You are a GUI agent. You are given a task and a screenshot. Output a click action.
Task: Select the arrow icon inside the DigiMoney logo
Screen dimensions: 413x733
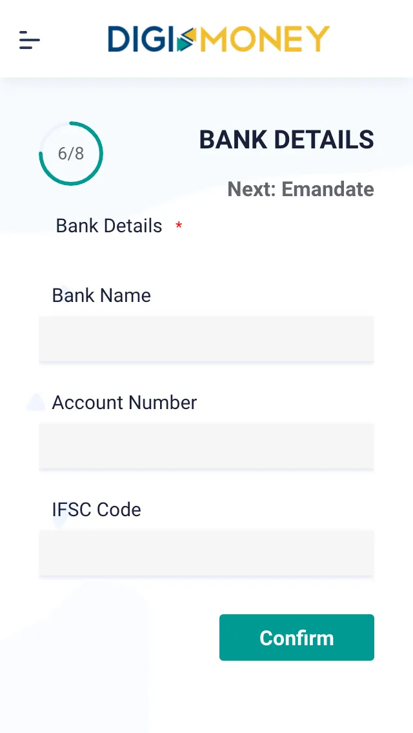coord(185,39)
